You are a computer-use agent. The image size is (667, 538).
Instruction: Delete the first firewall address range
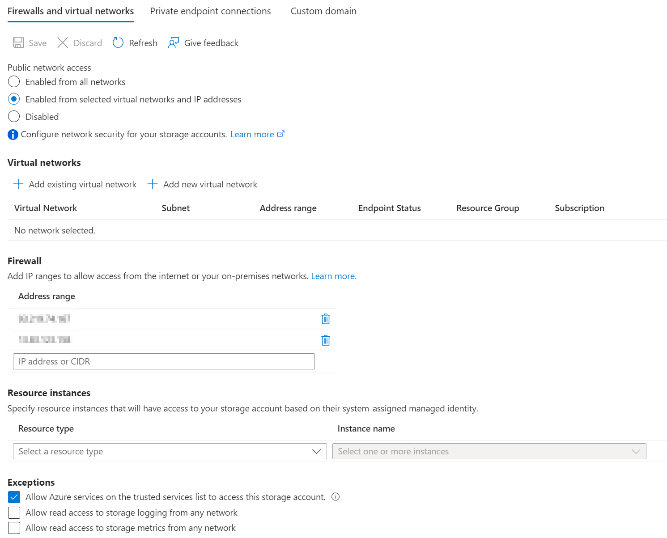click(x=326, y=319)
